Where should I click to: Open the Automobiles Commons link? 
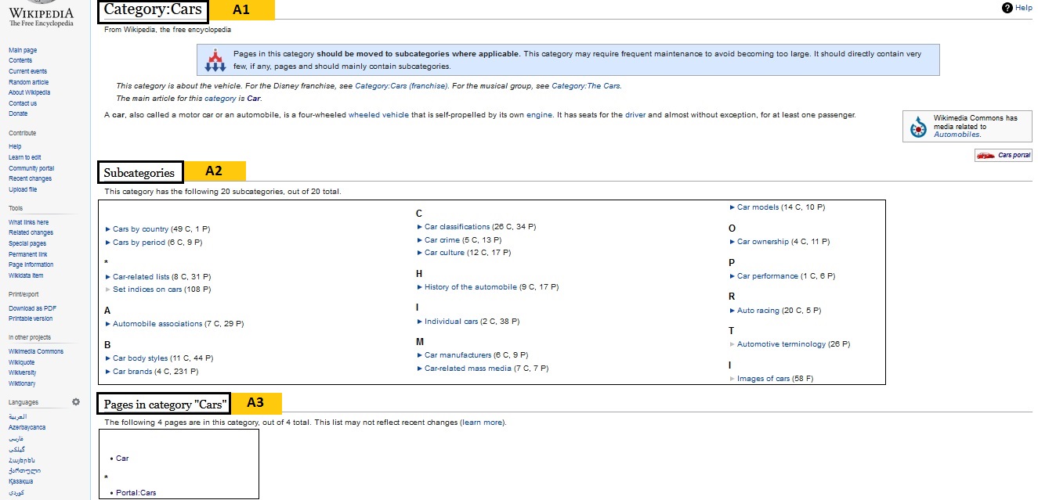tap(957, 135)
